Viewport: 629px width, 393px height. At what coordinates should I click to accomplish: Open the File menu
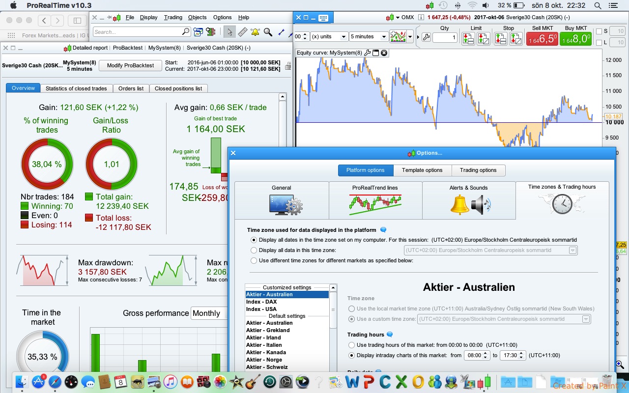point(130,17)
